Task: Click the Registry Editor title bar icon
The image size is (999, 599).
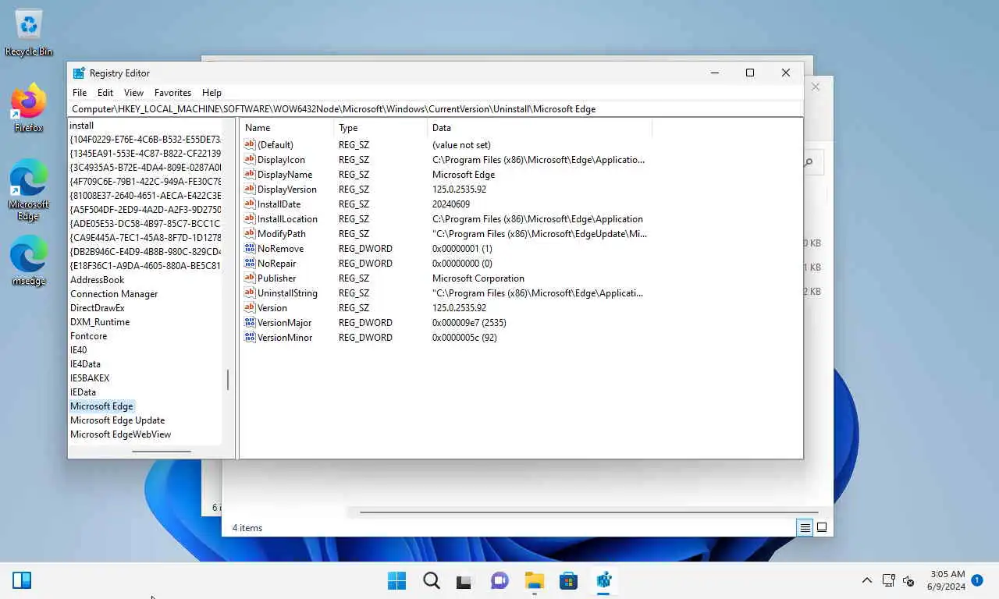Action: click(79, 73)
